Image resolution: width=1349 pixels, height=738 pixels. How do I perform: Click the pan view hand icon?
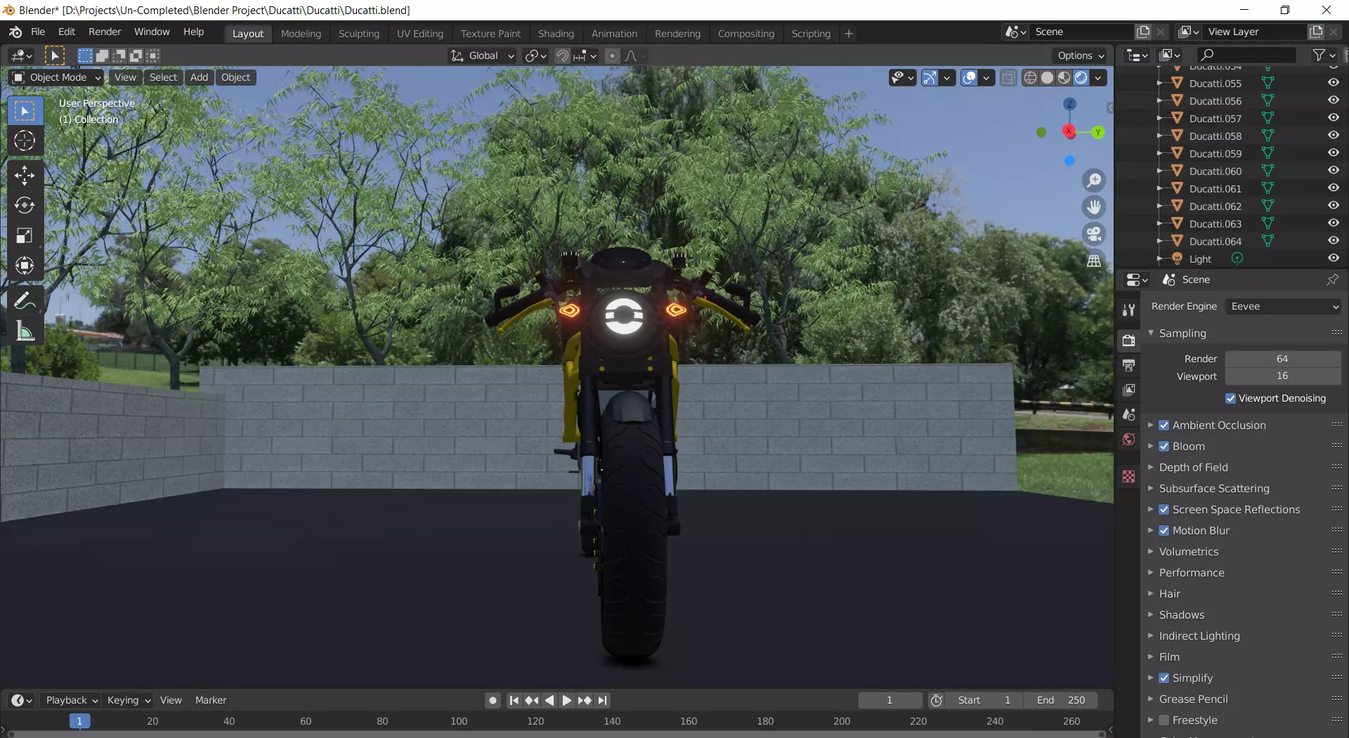point(1094,207)
